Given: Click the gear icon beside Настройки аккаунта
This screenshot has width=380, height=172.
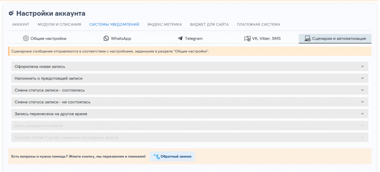Looking at the screenshot, I should click(11, 13).
